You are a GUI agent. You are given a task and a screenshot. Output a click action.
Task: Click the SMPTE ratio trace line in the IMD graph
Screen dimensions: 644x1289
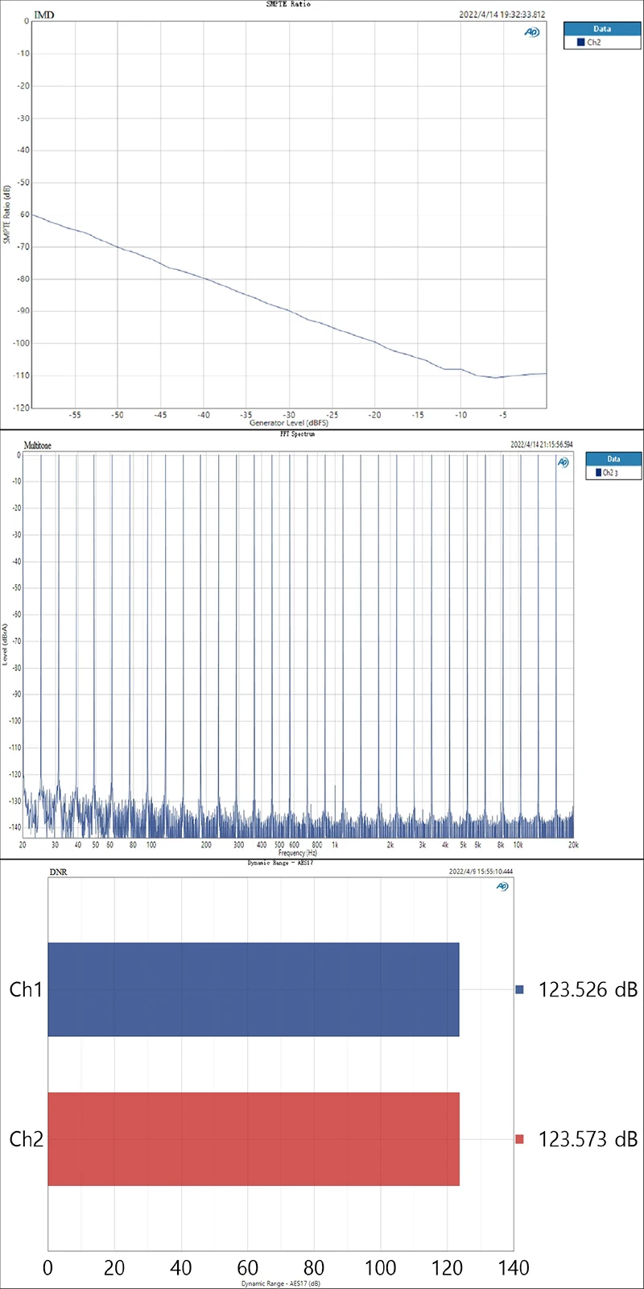pyautogui.click(x=288, y=309)
